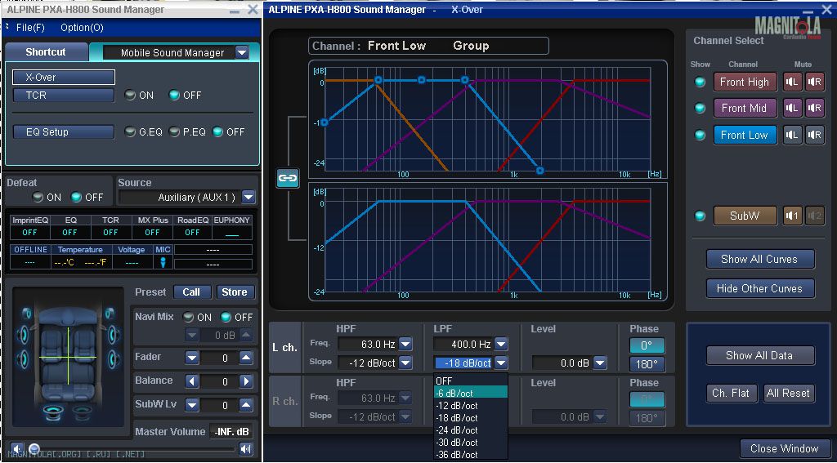The height and width of the screenshot is (463, 837).
Task: Expand the LPF frequency 400.0 Hz dropdown
Action: (501, 345)
